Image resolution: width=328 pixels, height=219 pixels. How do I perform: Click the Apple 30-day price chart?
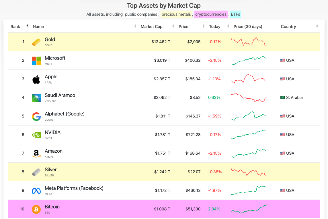(249, 79)
